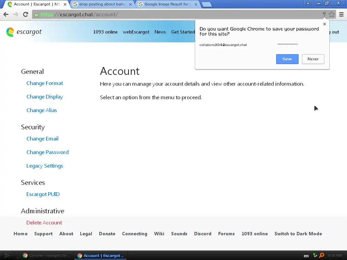Screen dimensions: 347x260
Task: Close the save password popup
Action: 325,24
